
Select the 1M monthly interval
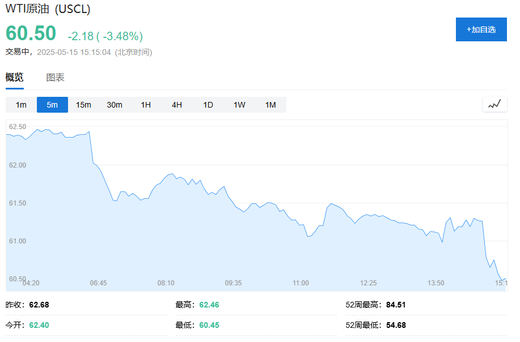click(270, 105)
